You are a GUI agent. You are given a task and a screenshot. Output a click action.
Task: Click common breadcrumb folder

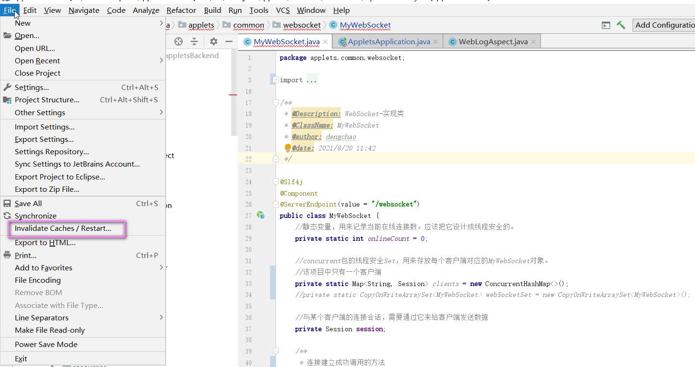point(243,25)
